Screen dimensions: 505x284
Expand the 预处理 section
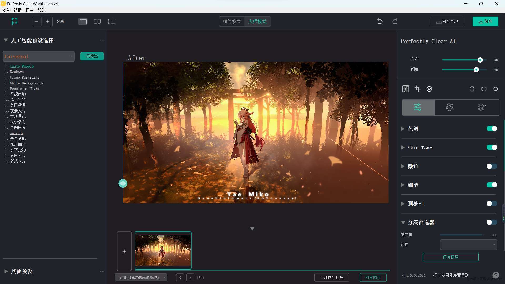click(x=403, y=204)
